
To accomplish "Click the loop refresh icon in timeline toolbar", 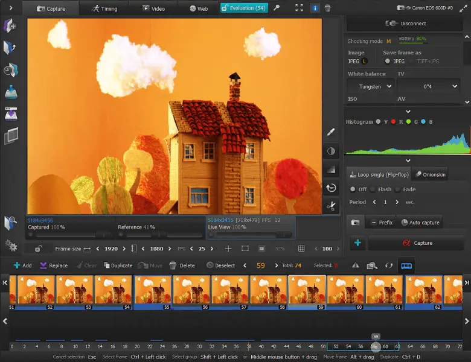I will tap(389, 265).
